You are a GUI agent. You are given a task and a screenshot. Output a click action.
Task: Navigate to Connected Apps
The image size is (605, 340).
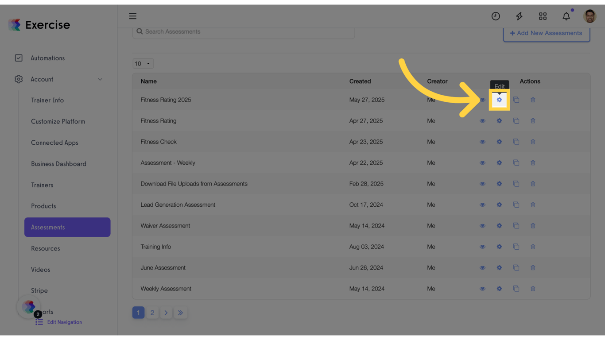54,143
